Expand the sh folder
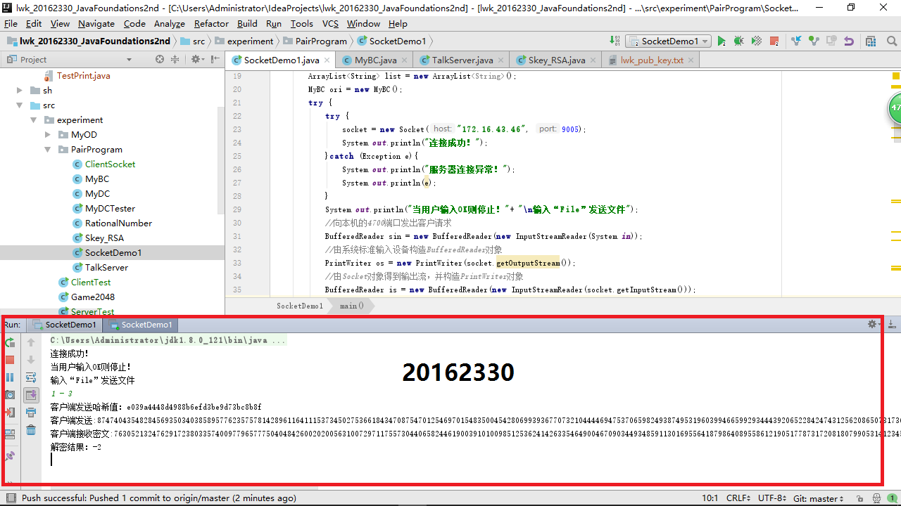 click(x=20, y=90)
